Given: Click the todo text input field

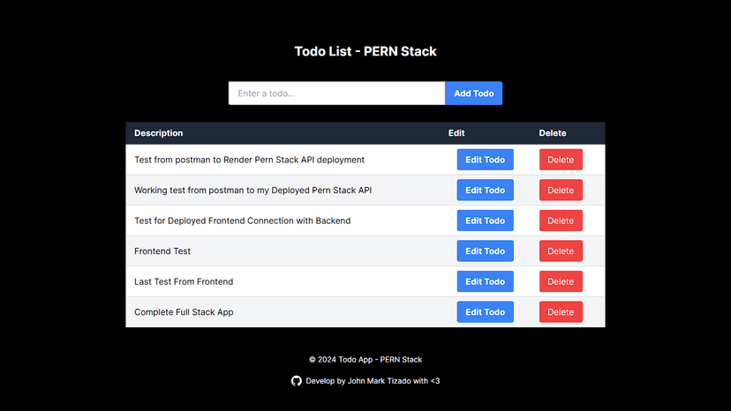Looking at the screenshot, I should point(336,93).
